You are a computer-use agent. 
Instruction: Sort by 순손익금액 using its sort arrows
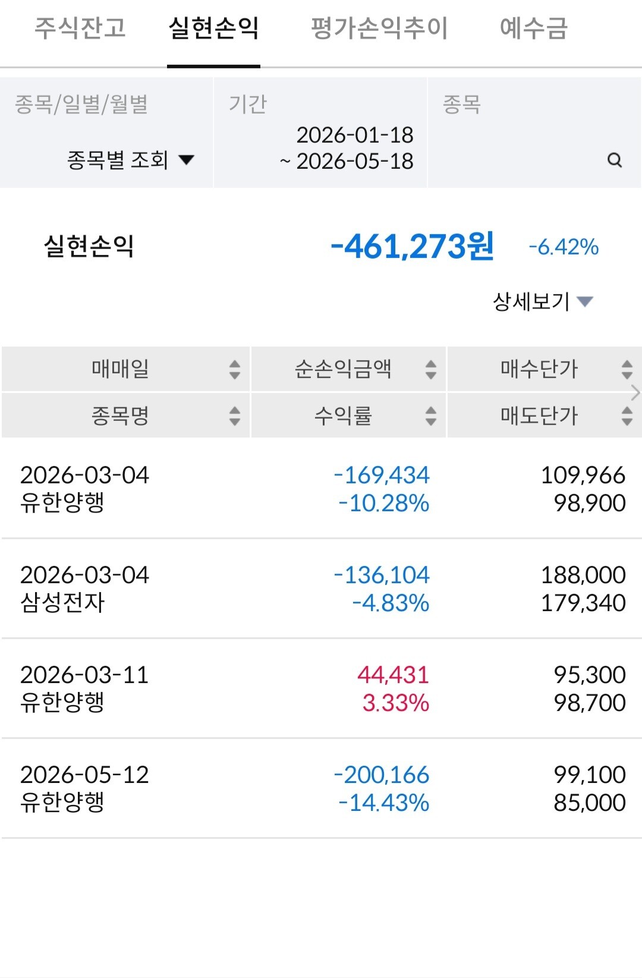[431, 369]
